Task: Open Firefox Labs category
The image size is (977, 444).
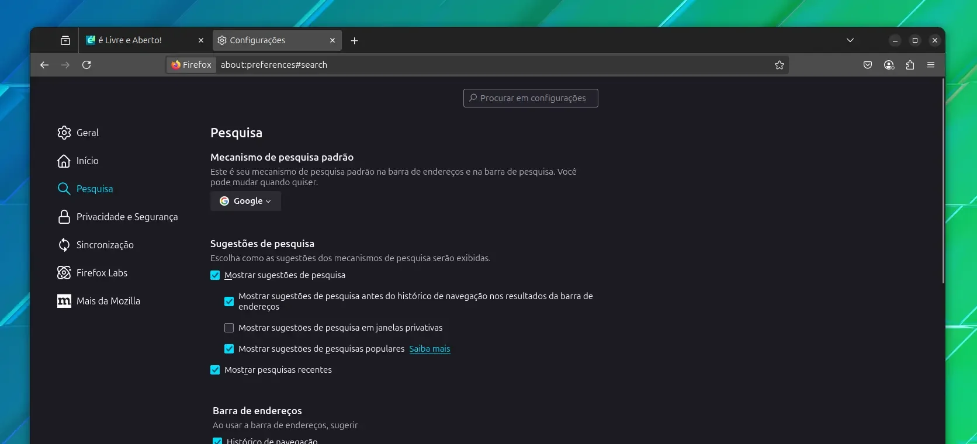Action: click(92, 273)
